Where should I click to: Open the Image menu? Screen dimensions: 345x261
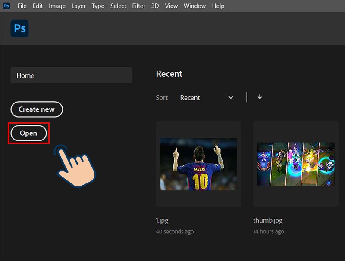click(x=57, y=6)
